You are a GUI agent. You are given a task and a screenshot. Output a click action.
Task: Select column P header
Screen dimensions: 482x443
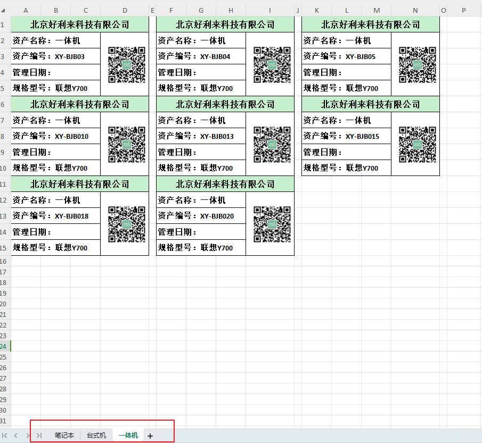(x=464, y=11)
